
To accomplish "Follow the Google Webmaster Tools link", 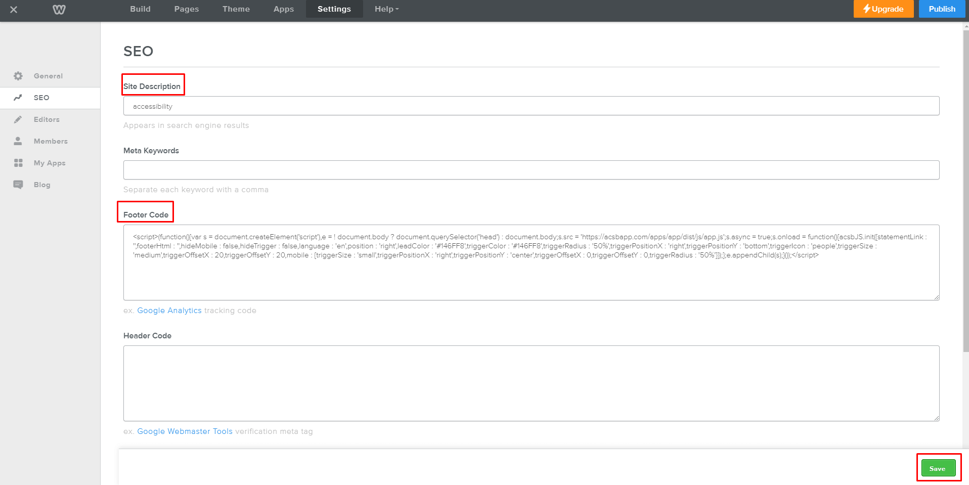I will click(185, 431).
